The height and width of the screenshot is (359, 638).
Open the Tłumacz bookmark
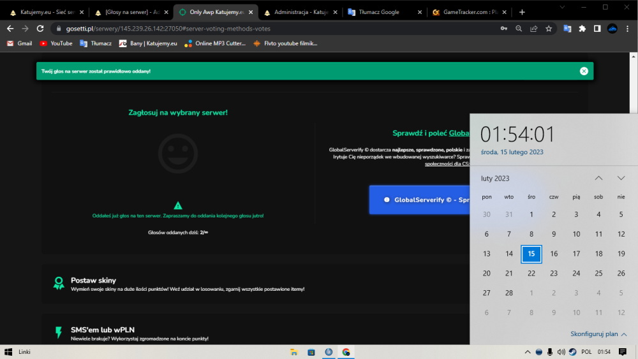[x=96, y=43]
